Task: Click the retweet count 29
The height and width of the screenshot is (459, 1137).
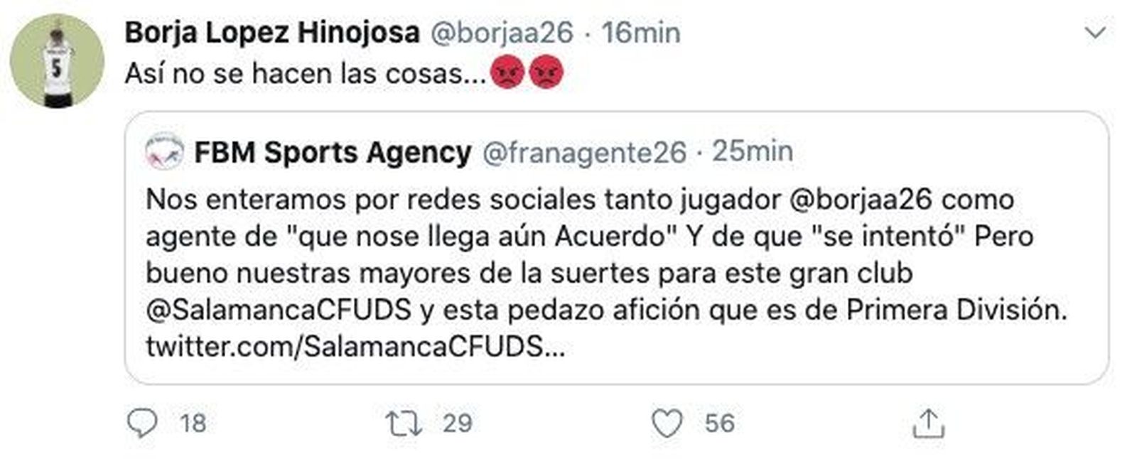Action: pyautogui.click(x=457, y=423)
